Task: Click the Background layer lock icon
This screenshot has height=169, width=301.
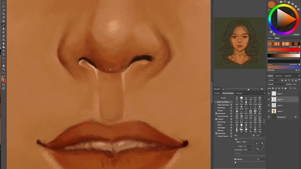Action: (295, 117)
